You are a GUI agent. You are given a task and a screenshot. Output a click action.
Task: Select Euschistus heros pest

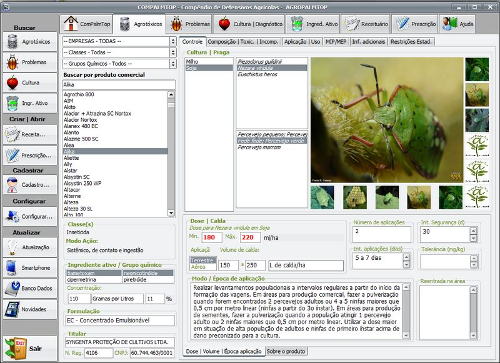(272, 74)
